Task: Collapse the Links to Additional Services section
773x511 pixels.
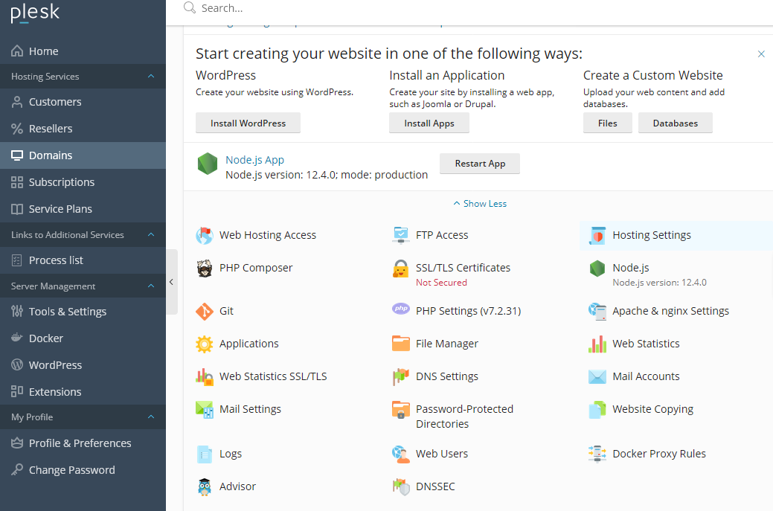Action: tap(151, 235)
